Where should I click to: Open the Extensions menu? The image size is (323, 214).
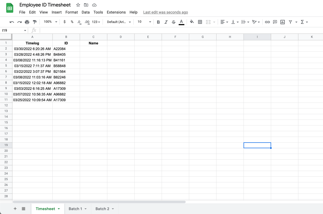[116, 12]
